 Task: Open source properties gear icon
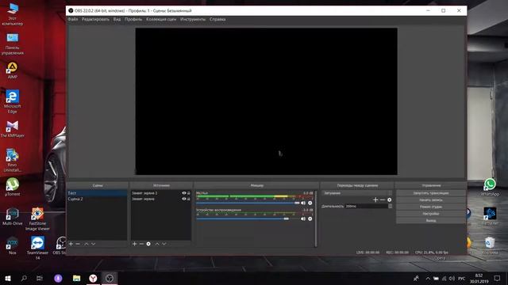[148, 244]
